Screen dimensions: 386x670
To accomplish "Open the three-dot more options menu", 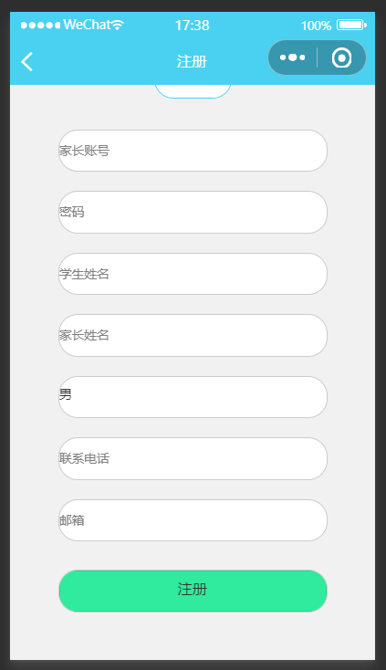I will [293, 58].
